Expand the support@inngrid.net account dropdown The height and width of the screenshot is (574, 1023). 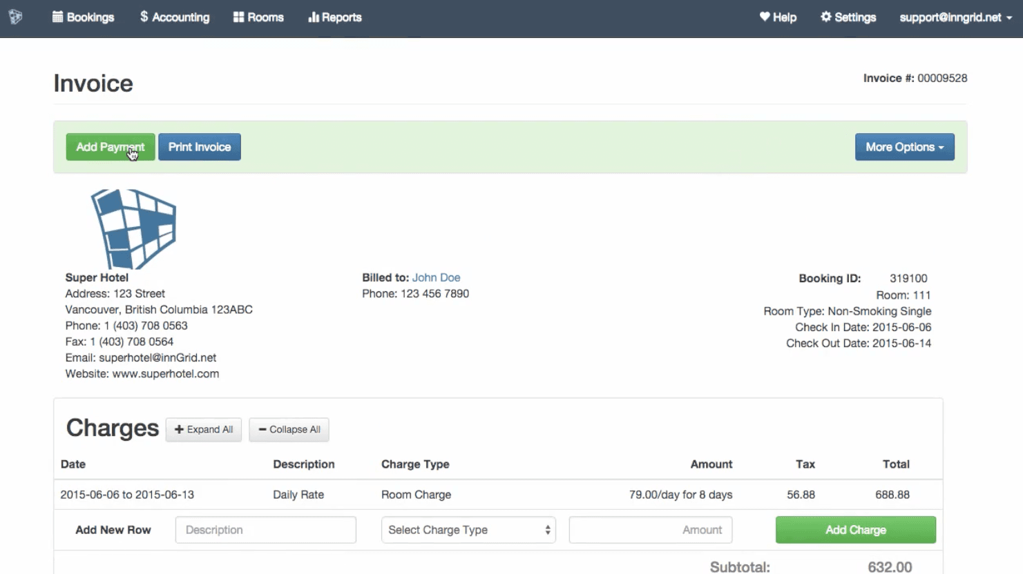[955, 17]
